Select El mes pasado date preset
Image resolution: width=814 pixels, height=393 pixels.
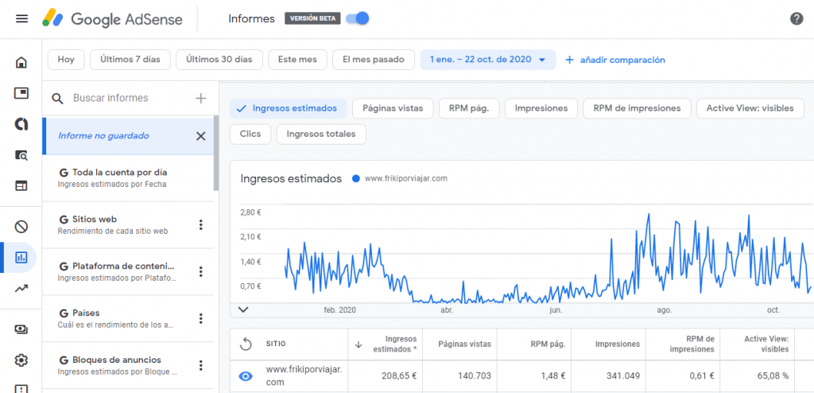tap(374, 60)
